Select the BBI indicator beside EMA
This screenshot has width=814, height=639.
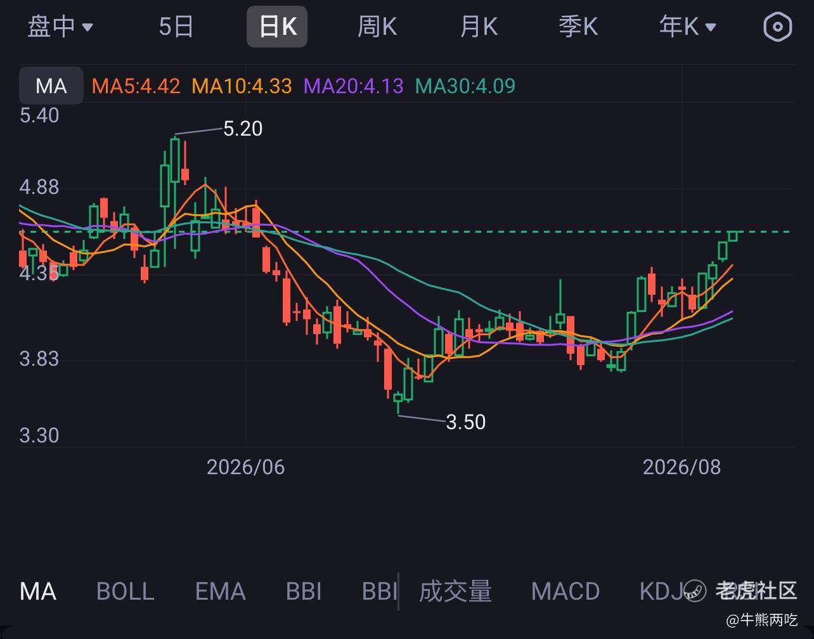(x=304, y=591)
